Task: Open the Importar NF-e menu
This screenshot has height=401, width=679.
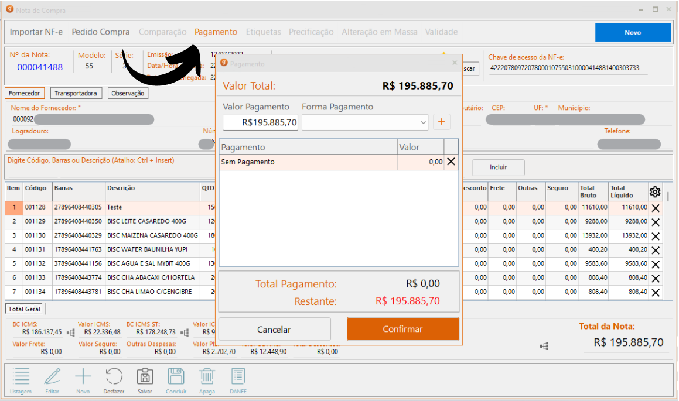Action: click(36, 32)
